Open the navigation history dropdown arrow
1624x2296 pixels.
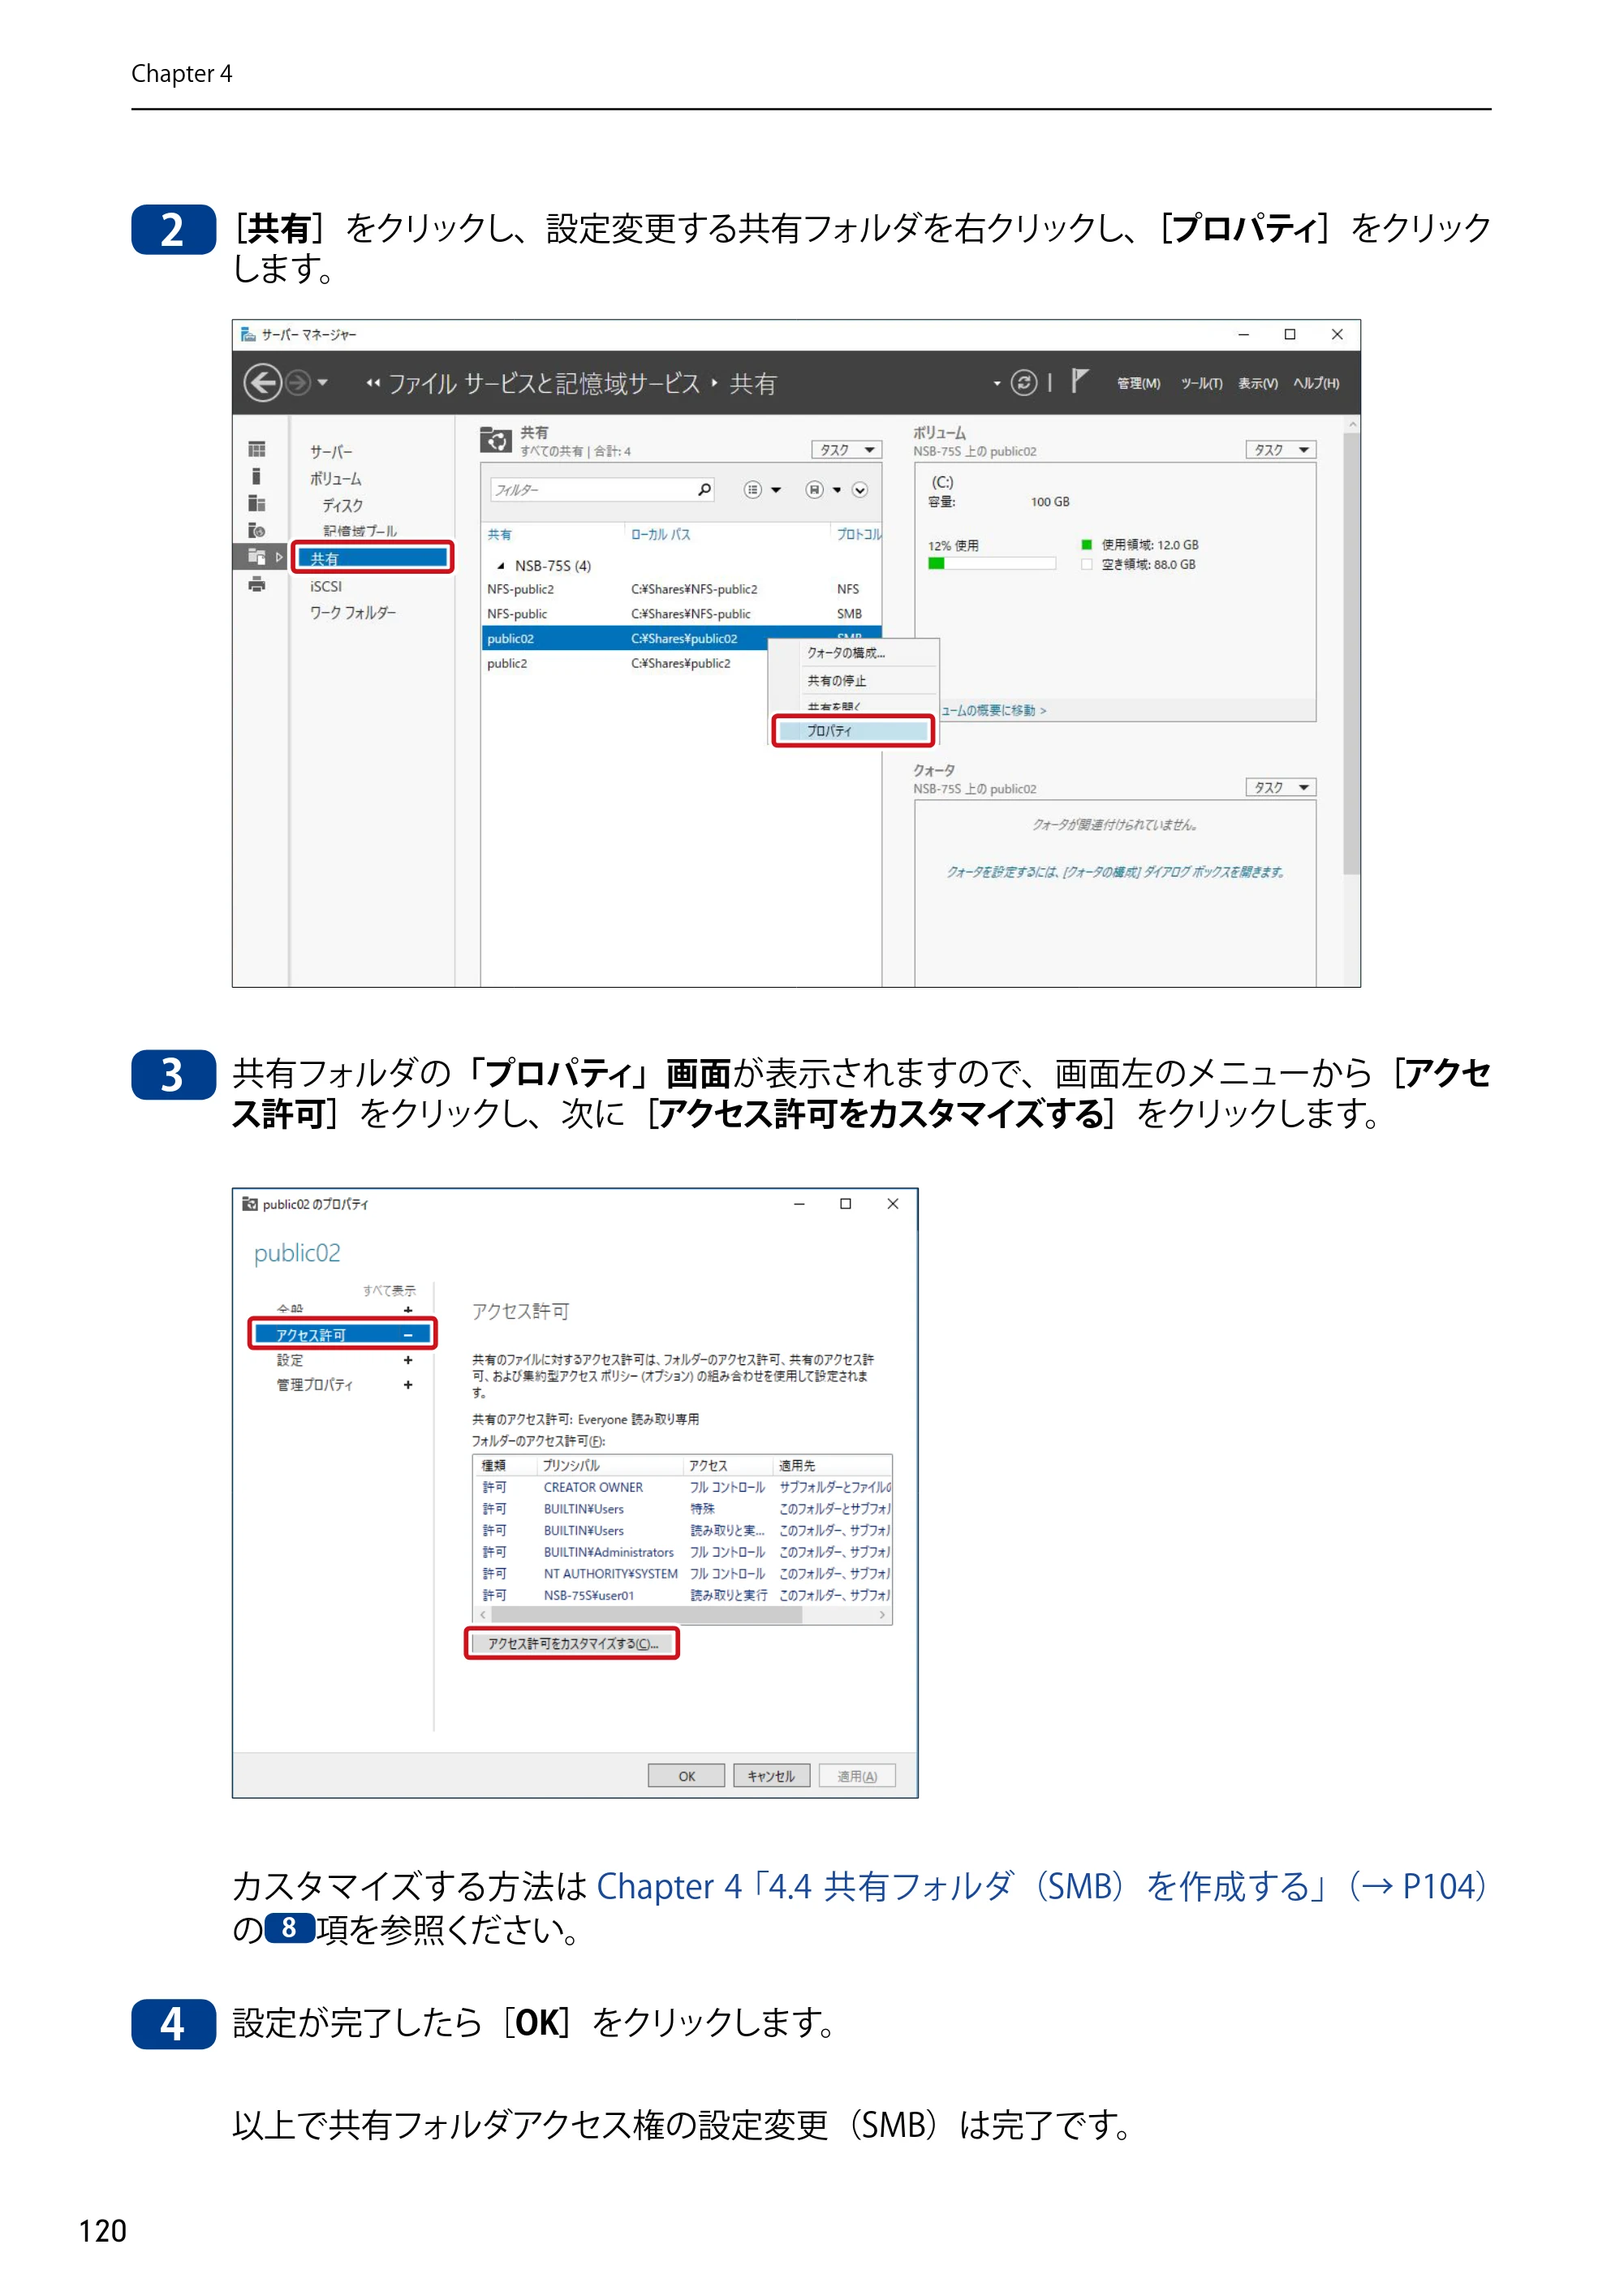pos(322,383)
